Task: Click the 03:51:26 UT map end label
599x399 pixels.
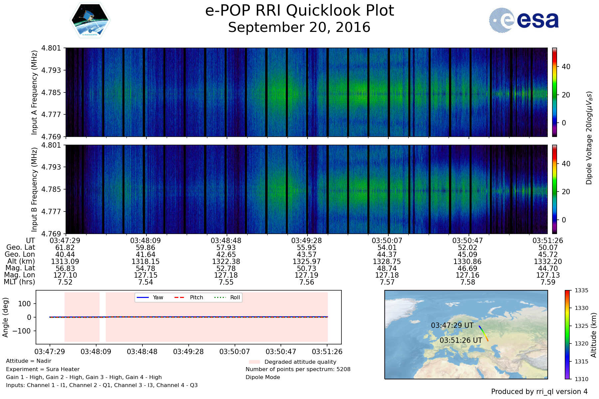Action: click(461, 340)
